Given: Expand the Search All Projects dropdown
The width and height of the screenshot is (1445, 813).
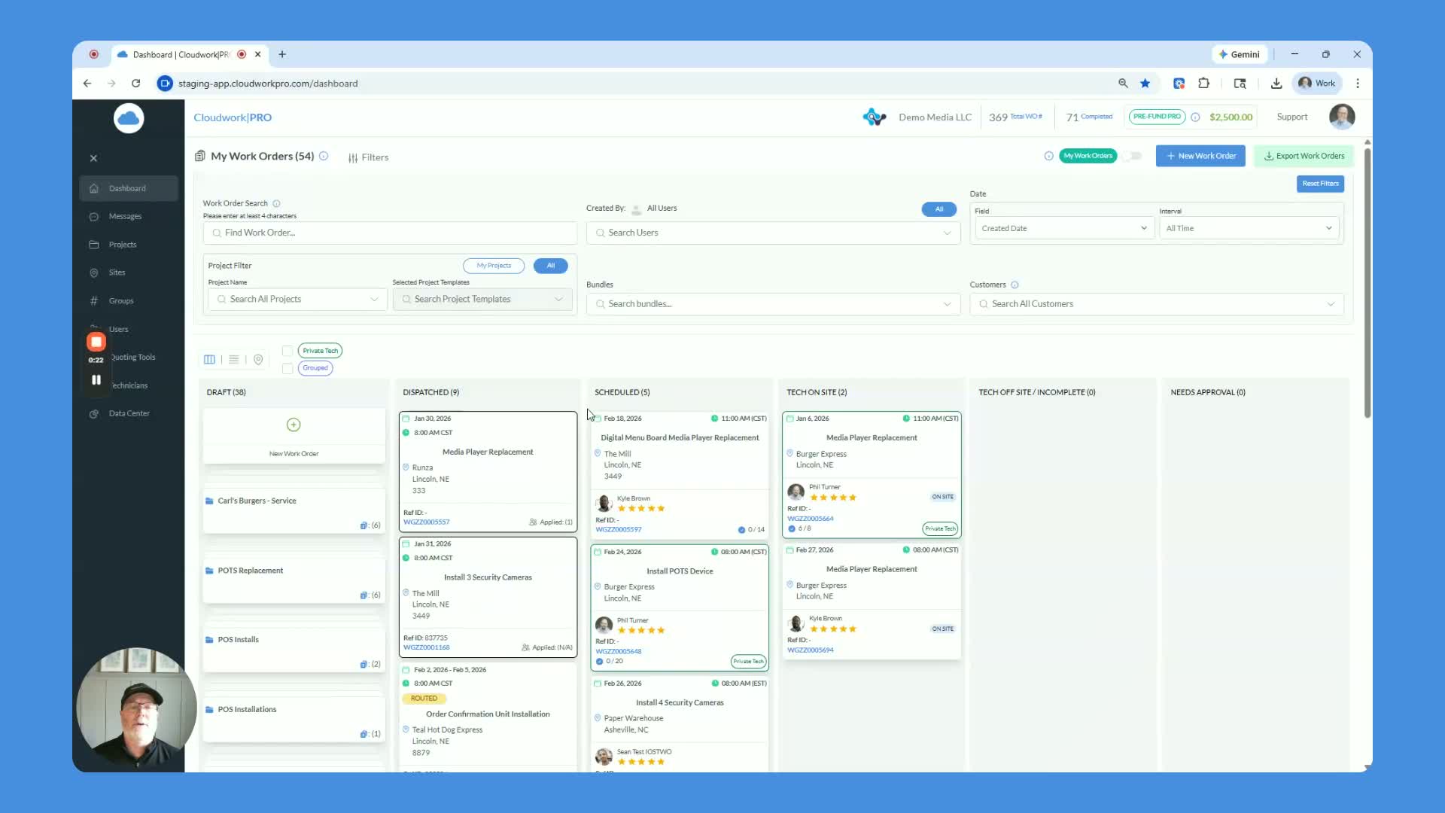Looking at the screenshot, I should point(298,300).
